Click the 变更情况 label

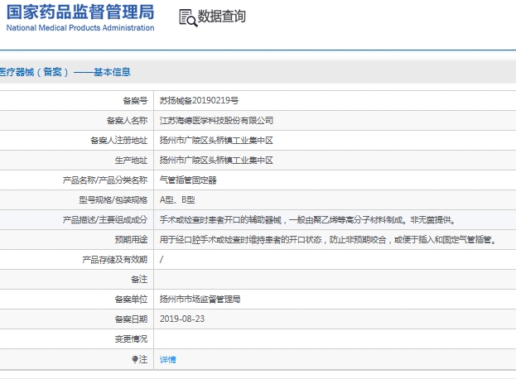click(x=131, y=339)
